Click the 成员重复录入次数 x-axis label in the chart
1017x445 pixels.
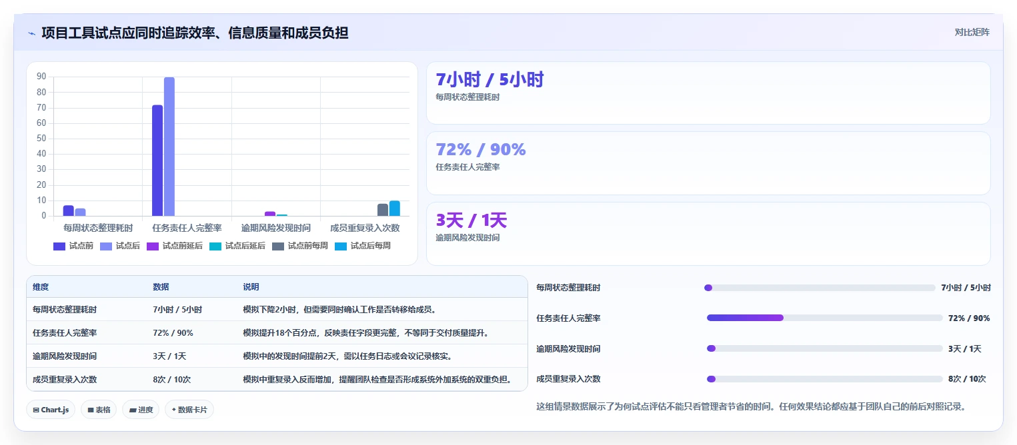pyautogui.click(x=365, y=228)
